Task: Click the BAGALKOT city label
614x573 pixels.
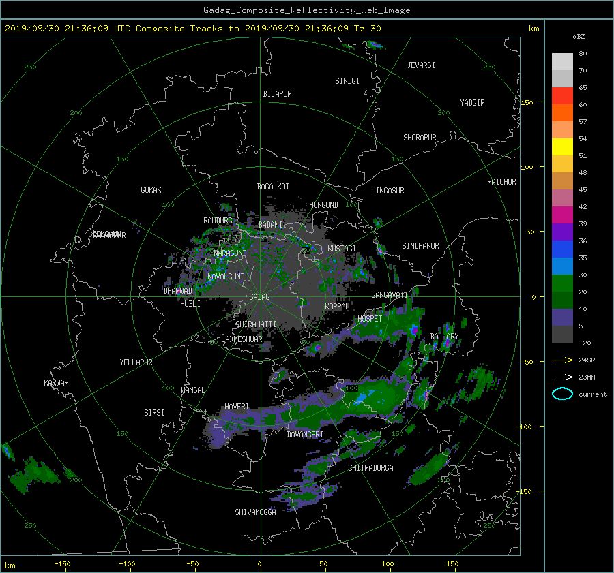Action: click(x=273, y=187)
